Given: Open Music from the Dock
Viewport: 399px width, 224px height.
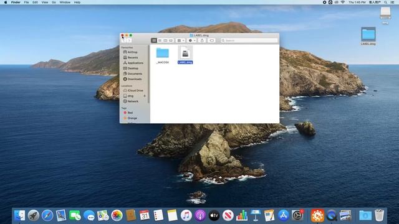Looking at the screenshot, I should 186,216.
